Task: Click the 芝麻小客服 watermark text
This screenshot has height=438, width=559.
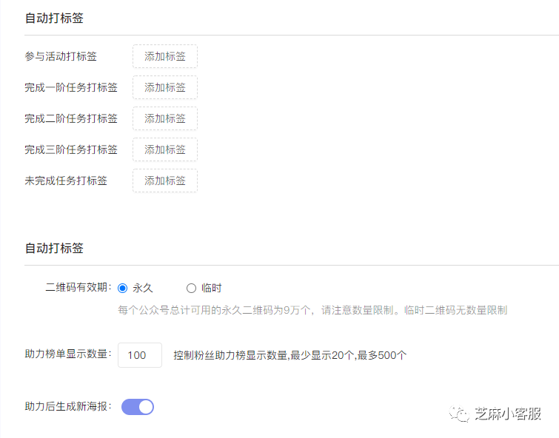Action: [x=508, y=414]
